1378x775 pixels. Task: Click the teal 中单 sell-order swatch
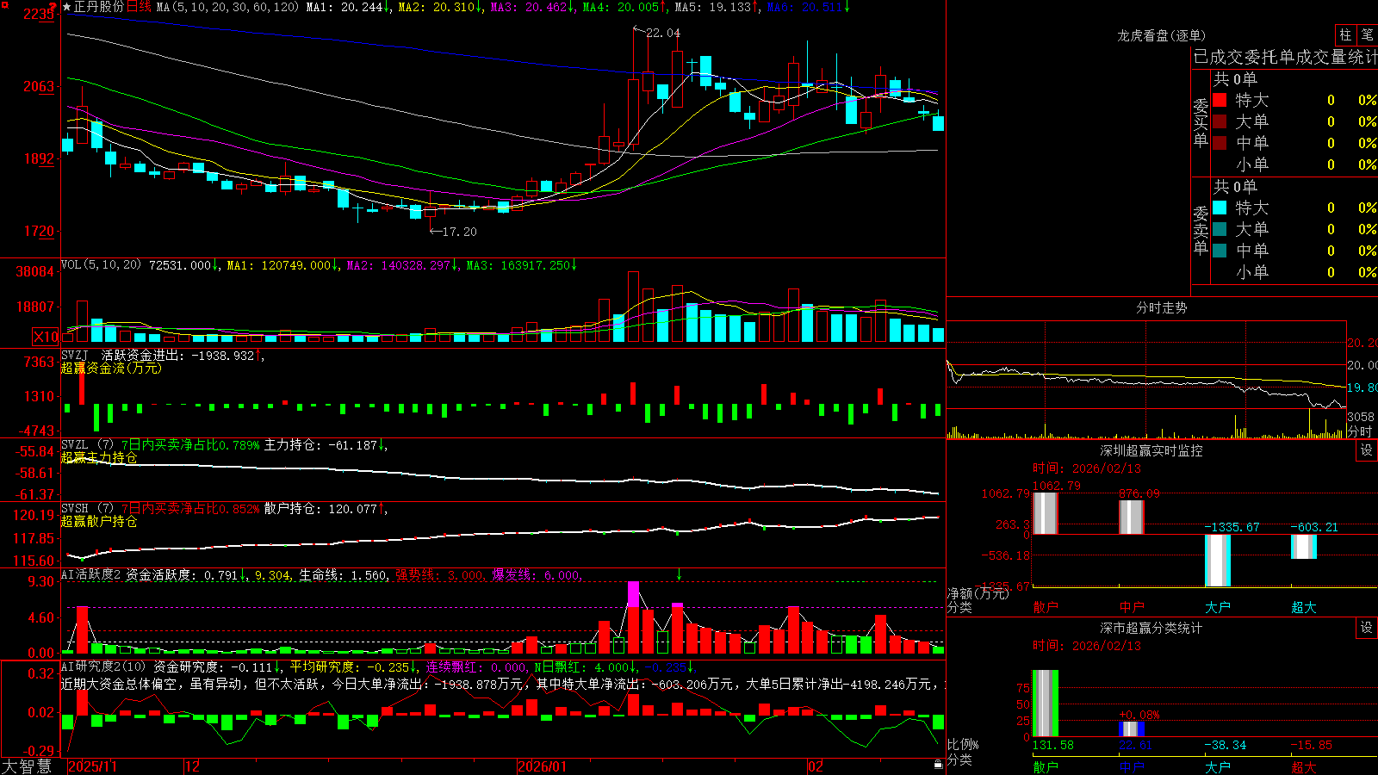click(1220, 251)
